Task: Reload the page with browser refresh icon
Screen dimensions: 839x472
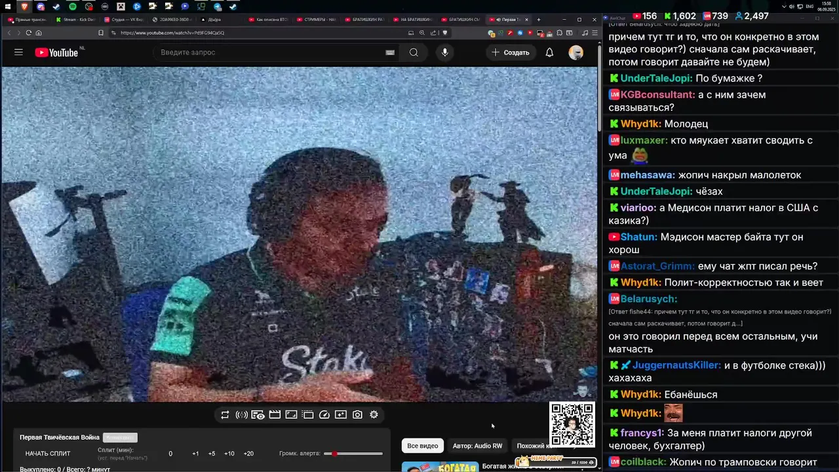Action: (28, 33)
